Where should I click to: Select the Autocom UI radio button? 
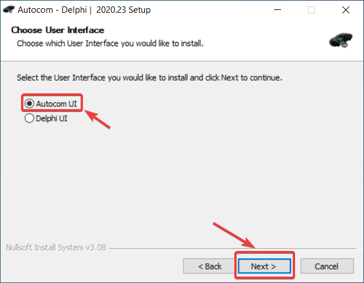coord(29,103)
